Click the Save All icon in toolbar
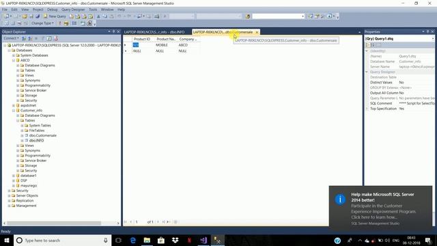 pos(38,16)
